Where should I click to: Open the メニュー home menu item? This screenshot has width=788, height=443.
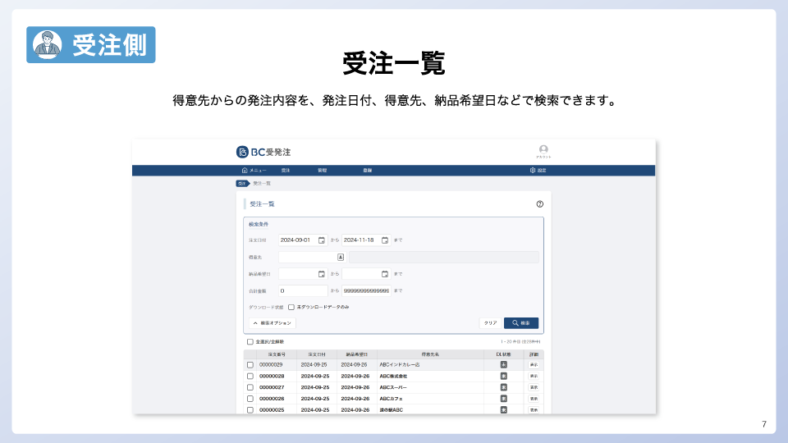pyautogui.click(x=254, y=171)
